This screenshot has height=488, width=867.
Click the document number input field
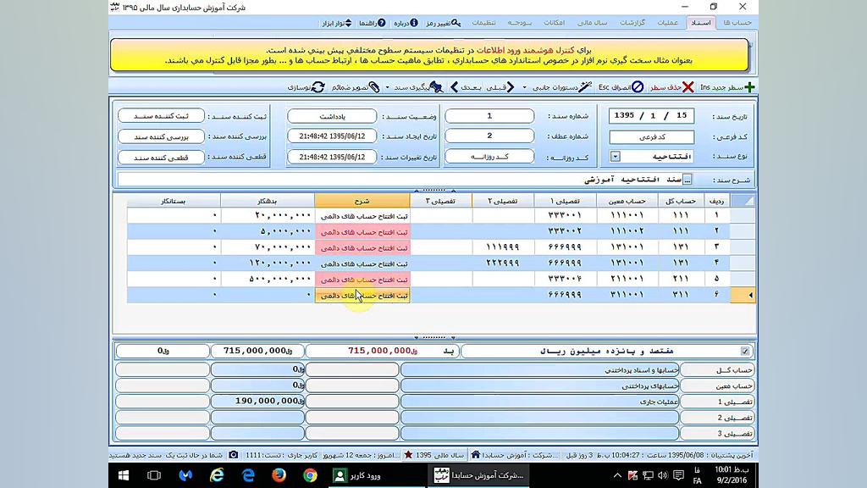[489, 116]
